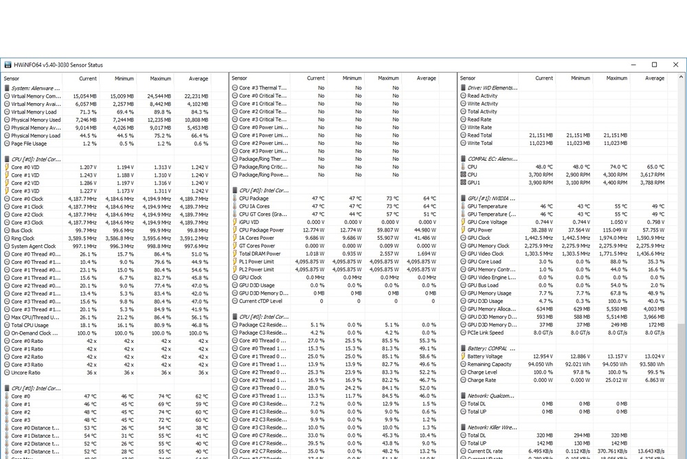Click the lightning icon beside GPU Core Voltage
The image size is (687, 459).
click(x=463, y=222)
